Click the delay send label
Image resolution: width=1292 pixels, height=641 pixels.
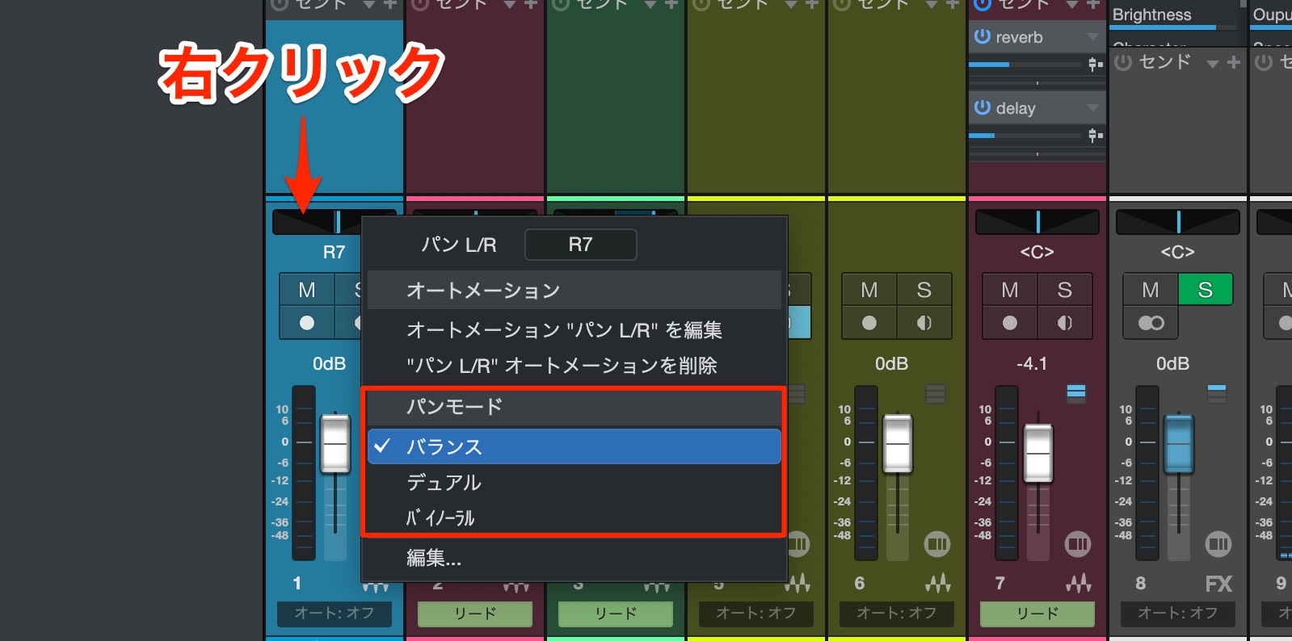pos(1016,108)
